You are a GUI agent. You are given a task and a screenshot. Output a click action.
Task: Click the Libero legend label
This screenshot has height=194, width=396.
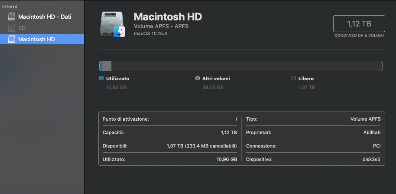pos(306,79)
